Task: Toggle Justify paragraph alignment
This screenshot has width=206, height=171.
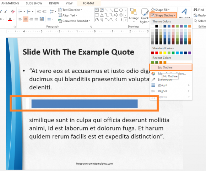Action: click(36, 19)
